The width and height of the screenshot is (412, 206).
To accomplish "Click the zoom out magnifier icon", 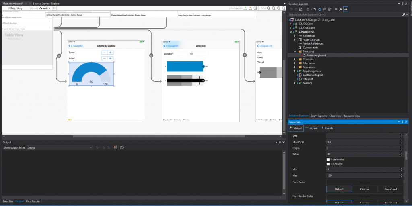I will pyautogui.click(x=274, y=8).
